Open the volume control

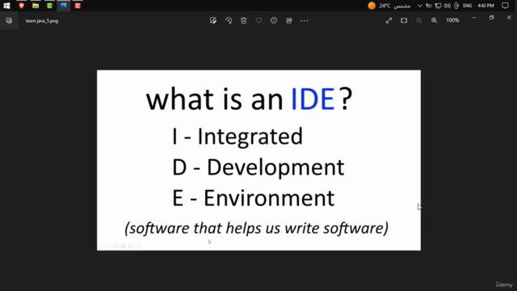[x=448, y=6]
